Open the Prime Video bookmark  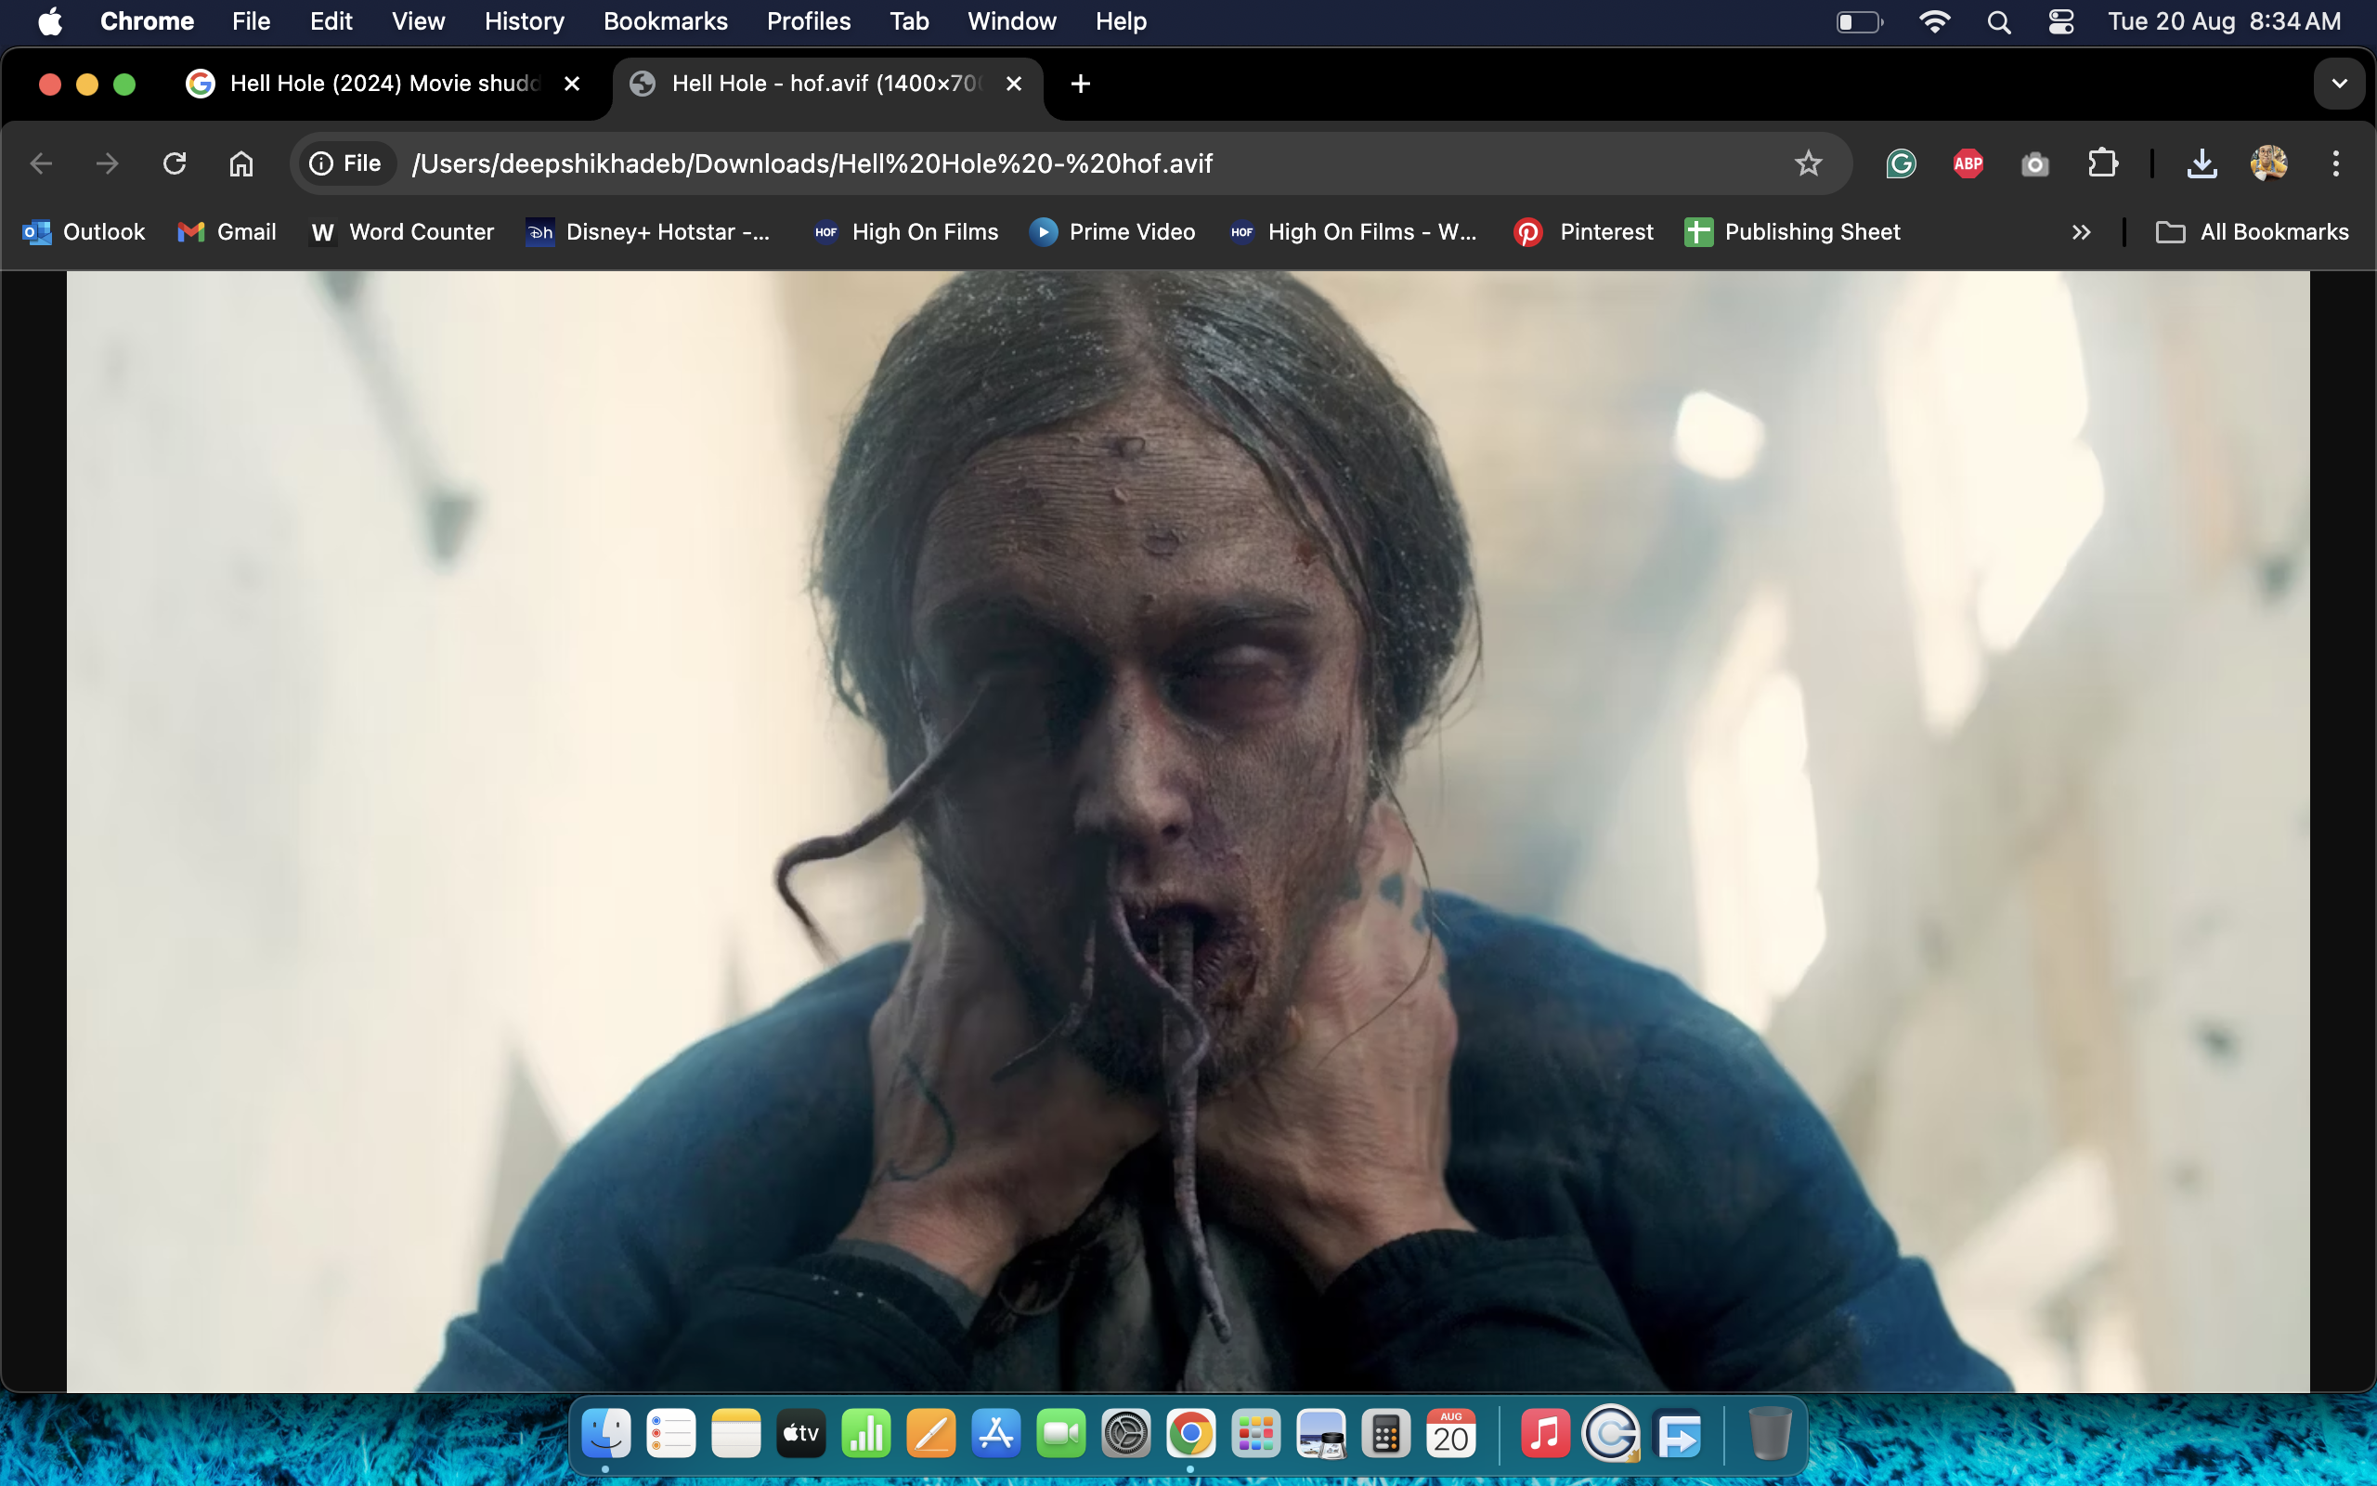tap(1113, 232)
